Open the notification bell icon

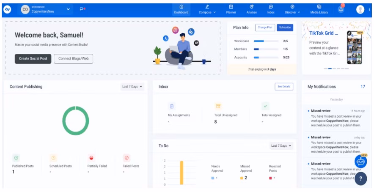[x=342, y=9]
